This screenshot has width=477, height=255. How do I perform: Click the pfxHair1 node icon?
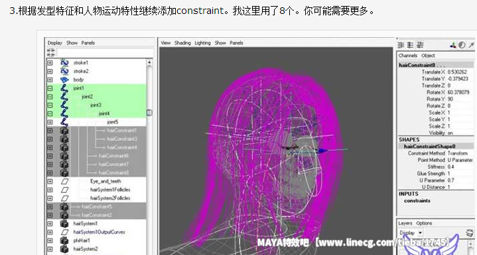pos(64,240)
